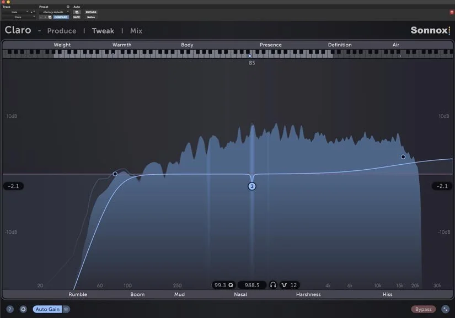The image size is (455, 318).
Task: Click the filter slope value 12
Action: (x=293, y=285)
